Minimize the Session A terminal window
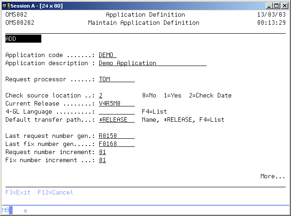Image resolution: width=291 pixels, height=216 pixels. 269,5
